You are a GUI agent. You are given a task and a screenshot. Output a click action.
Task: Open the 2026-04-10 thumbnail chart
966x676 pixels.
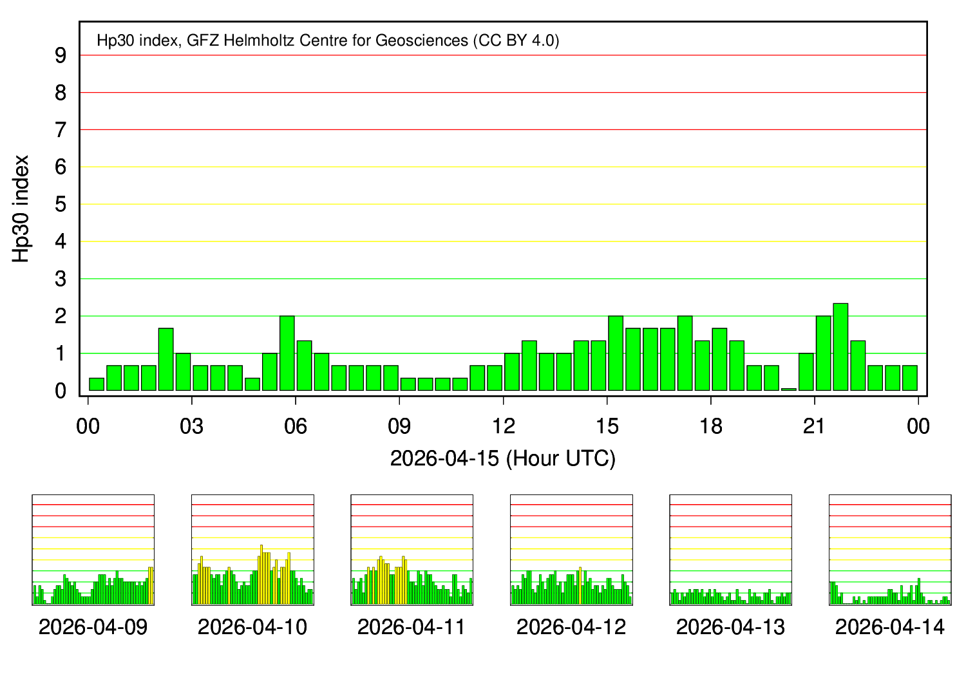pos(252,550)
